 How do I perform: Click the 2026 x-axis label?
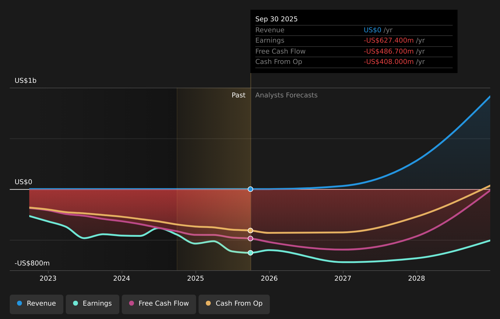click(x=269, y=278)
